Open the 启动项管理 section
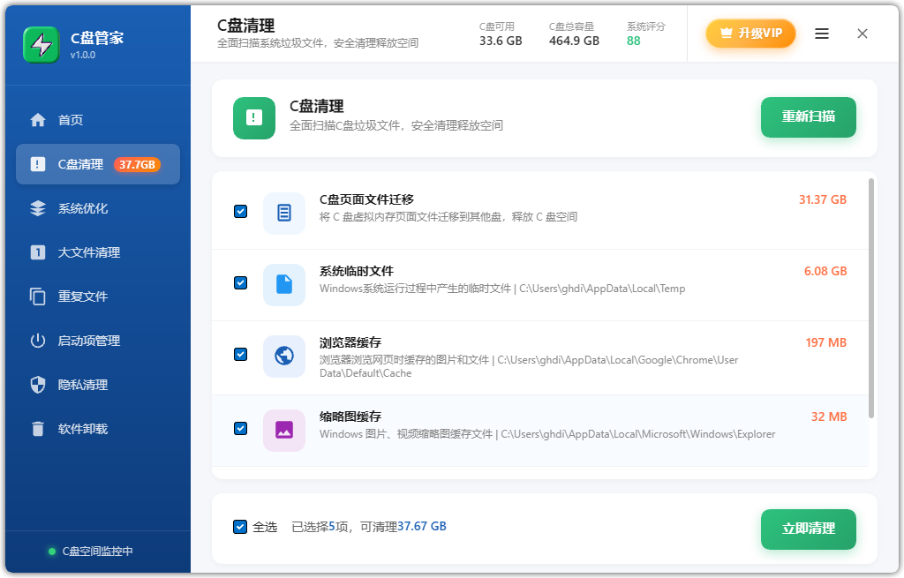The height and width of the screenshot is (578, 904). [98, 341]
